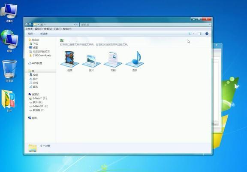This screenshot has height=172, width=247.
Task: Select the 计算机 desktop icon
Action: tap(9, 13)
